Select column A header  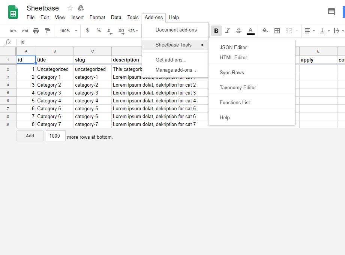pyautogui.click(x=26, y=51)
